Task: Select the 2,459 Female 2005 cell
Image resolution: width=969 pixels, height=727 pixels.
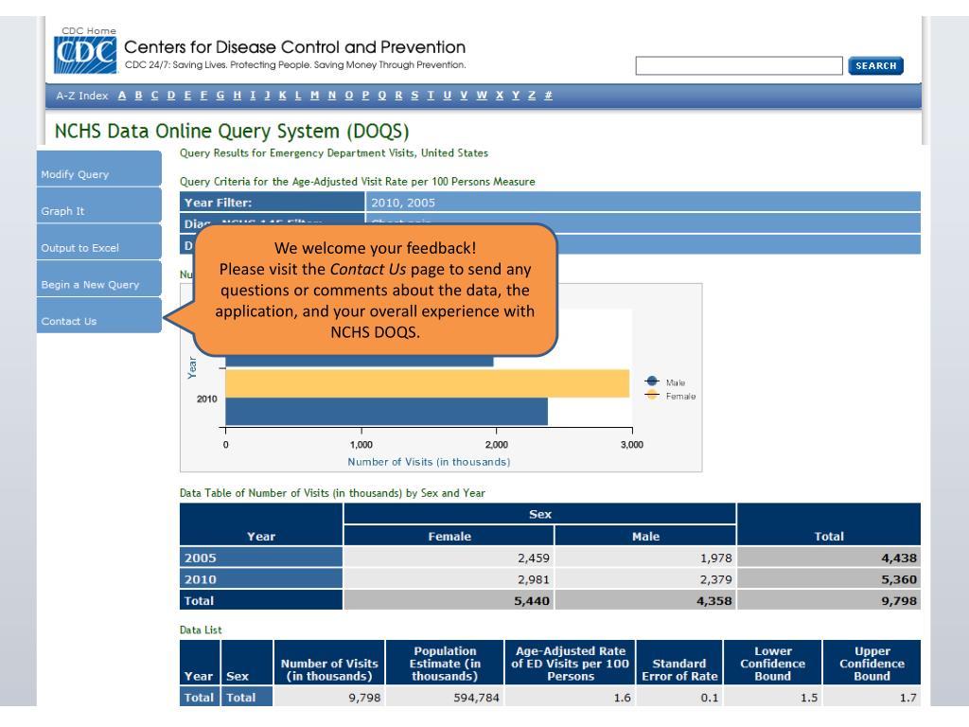Action: coord(449,558)
